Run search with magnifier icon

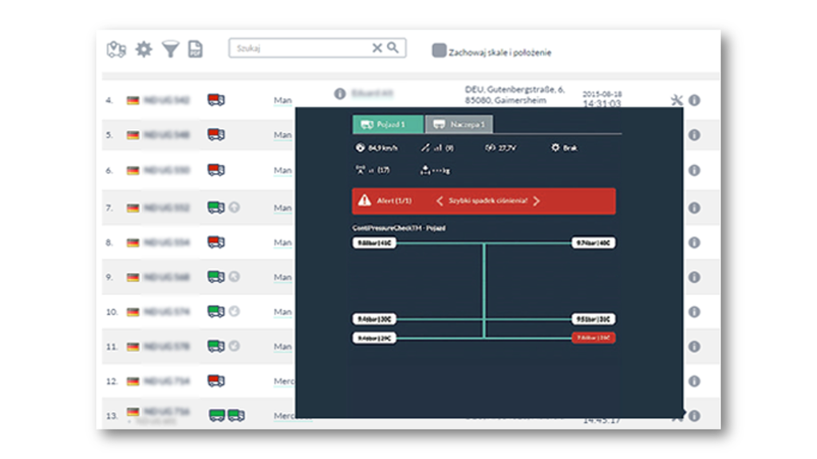[393, 48]
